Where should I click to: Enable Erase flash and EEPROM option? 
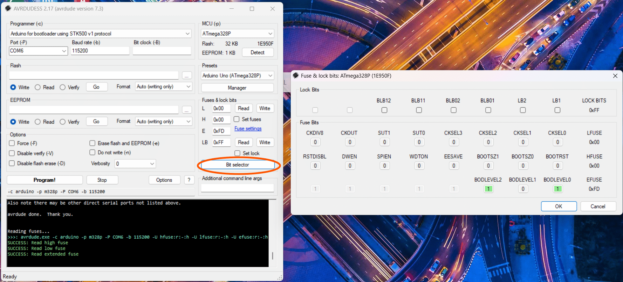coord(93,143)
